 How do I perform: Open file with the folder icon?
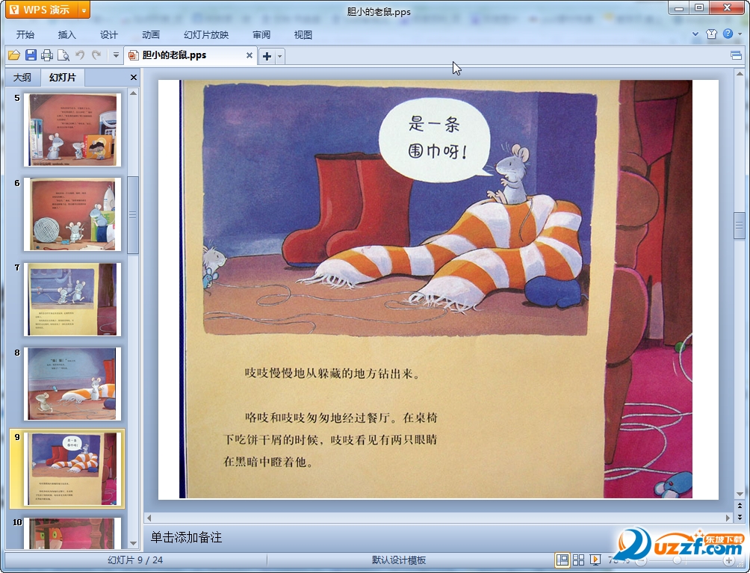click(14, 55)
